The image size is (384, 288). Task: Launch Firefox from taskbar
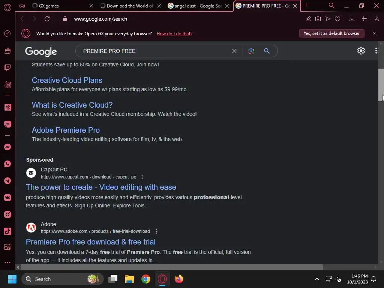178,279
